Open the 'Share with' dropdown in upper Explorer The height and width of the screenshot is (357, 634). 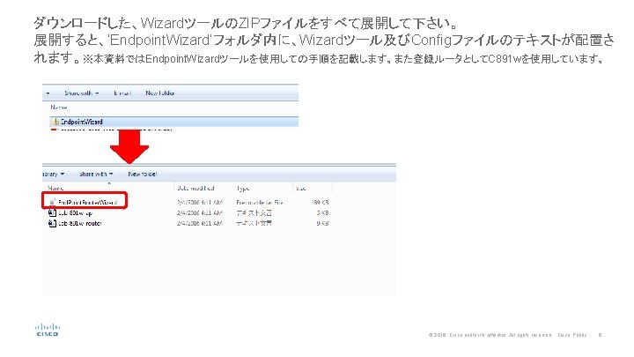click(82, 93)
